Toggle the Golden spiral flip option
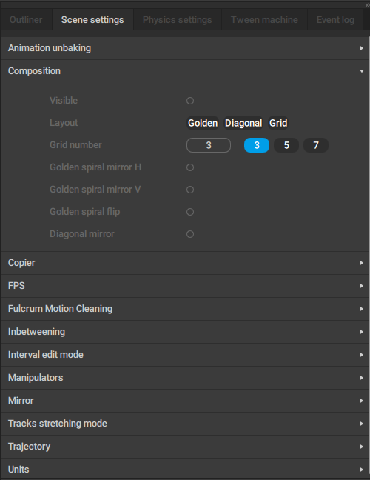This screenshot has width=370, height=480. (x=190, y=212)
